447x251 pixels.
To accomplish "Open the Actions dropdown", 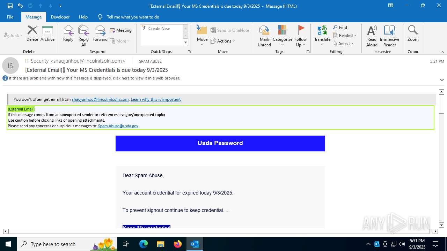I will [x=223, y=41].
